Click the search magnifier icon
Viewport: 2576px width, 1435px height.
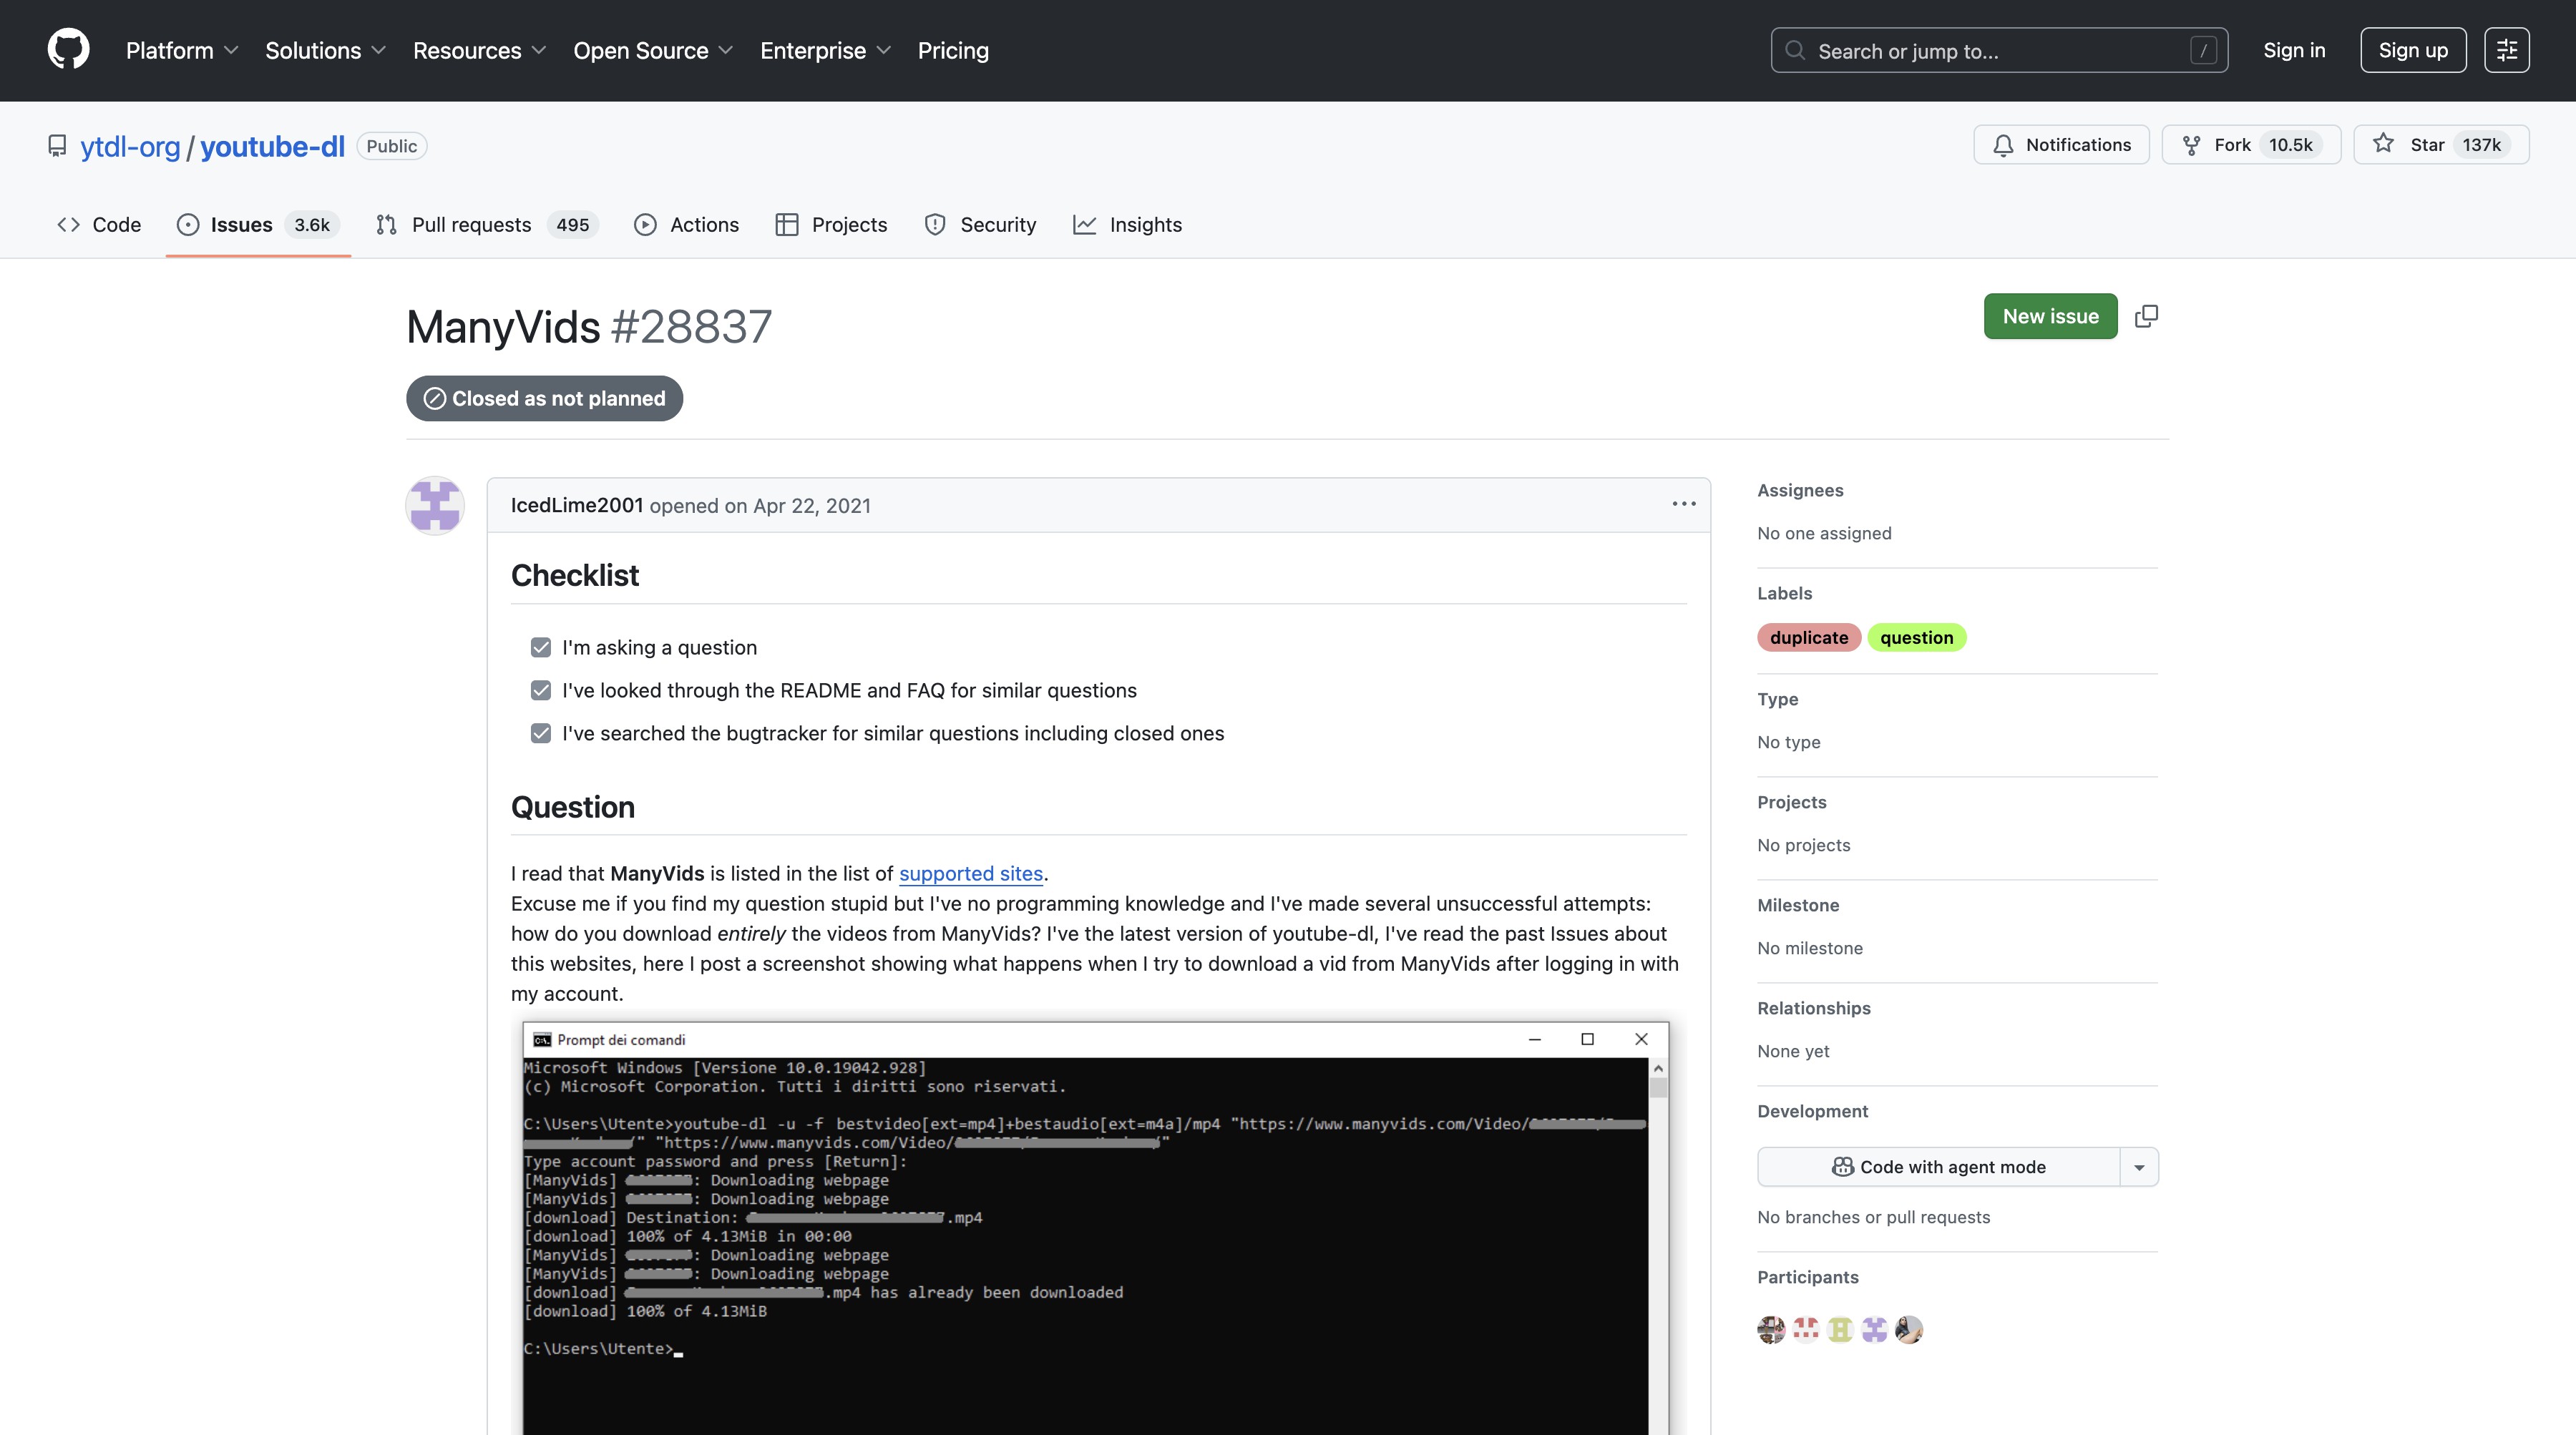pyautogui.click(x=1796, y=50)
